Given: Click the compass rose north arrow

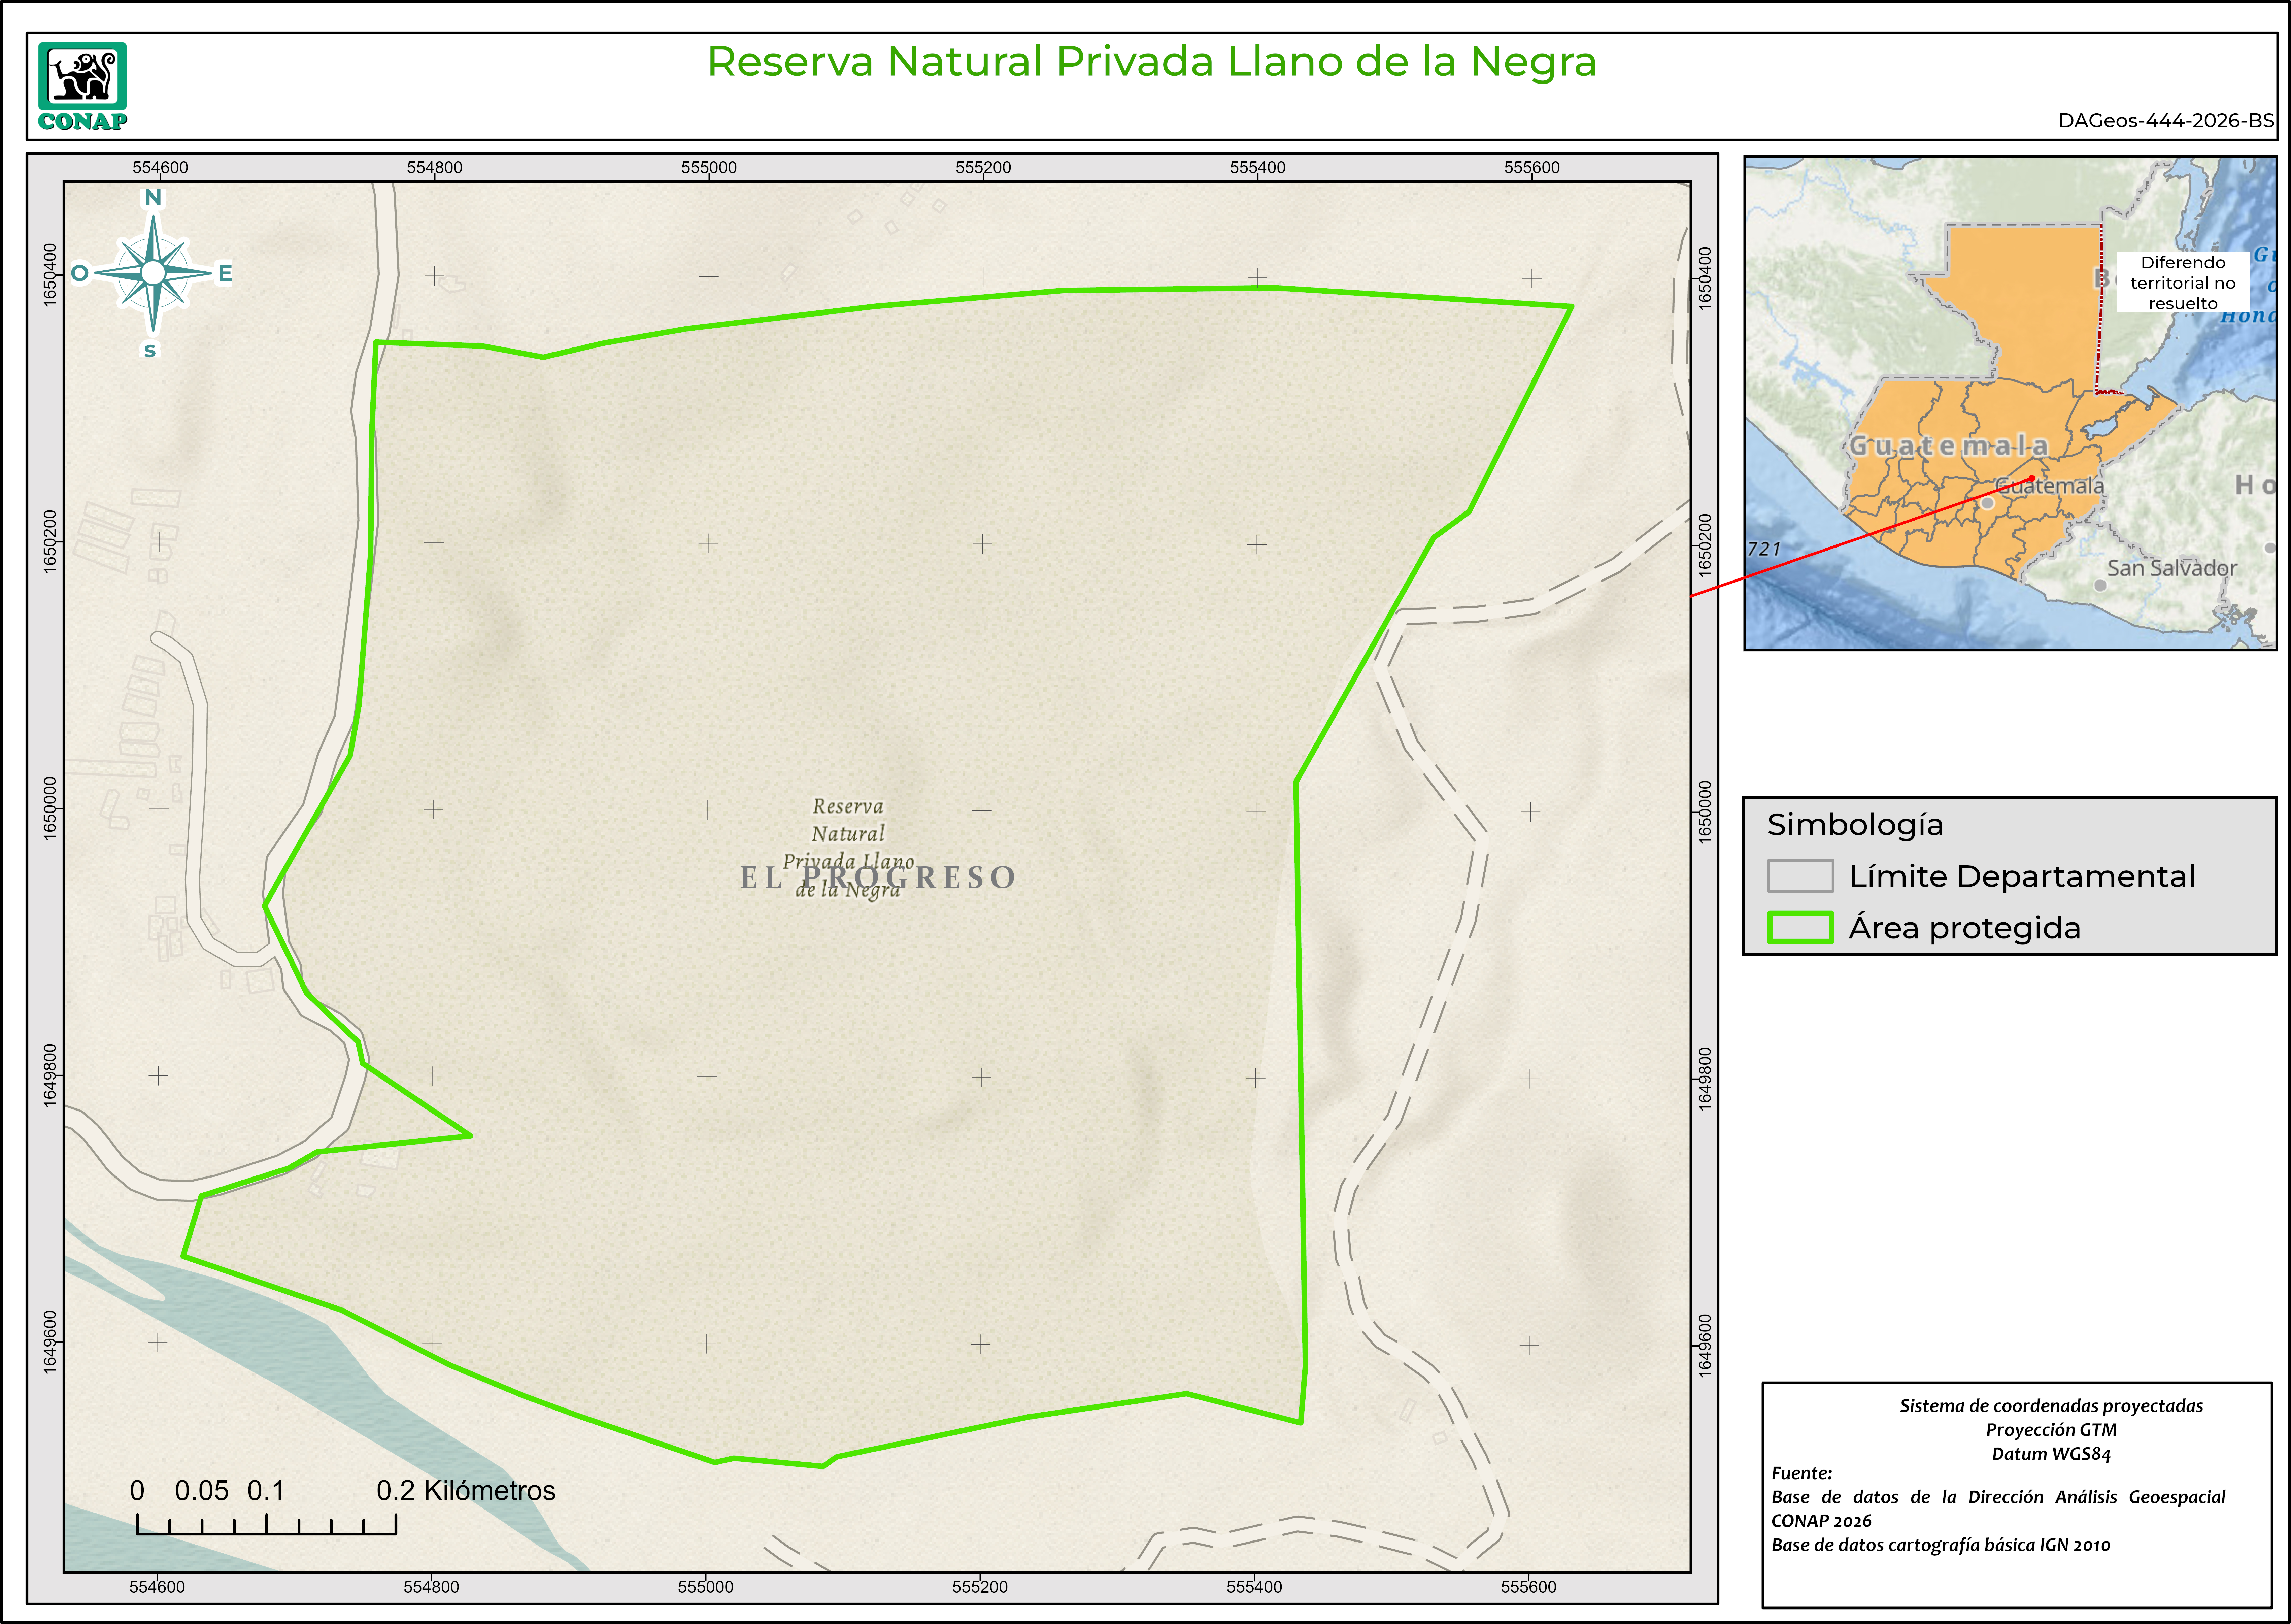Looking at the screenshot, I should (153, 272).
